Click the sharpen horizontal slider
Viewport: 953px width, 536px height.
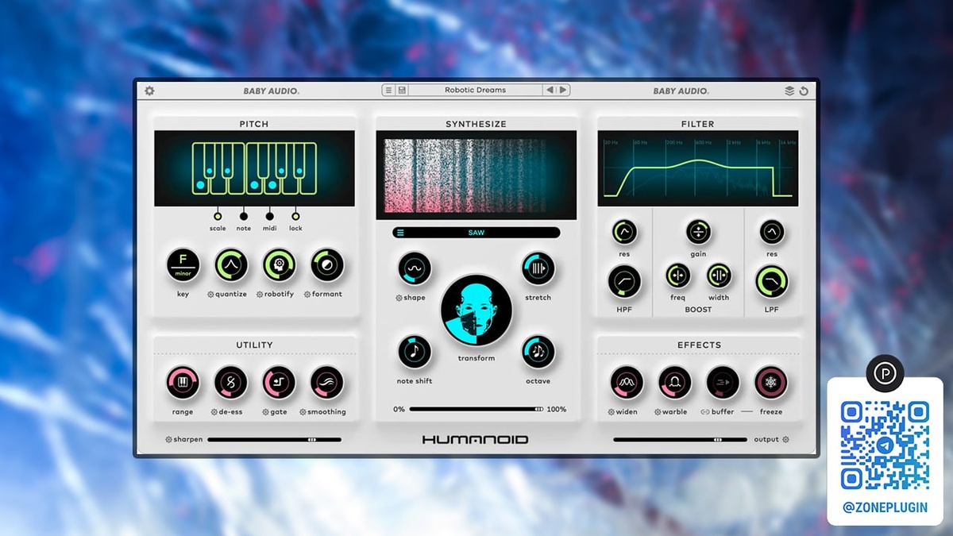pyautogui.click(x=274, y=440)
